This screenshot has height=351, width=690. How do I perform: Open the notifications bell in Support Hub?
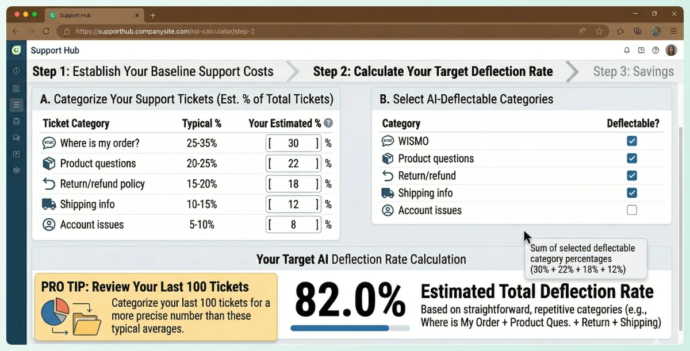pyautogui.click(x=627, y=51)
